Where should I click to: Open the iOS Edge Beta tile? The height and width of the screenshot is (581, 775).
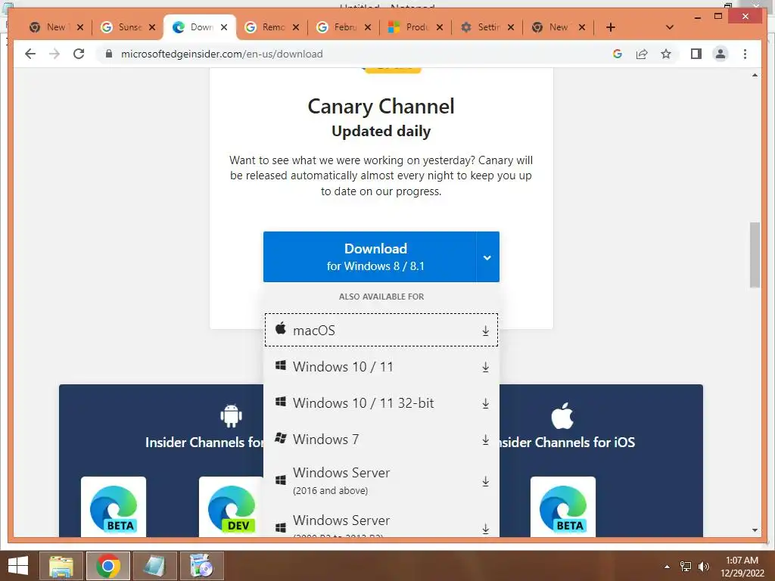coord(563,506)
